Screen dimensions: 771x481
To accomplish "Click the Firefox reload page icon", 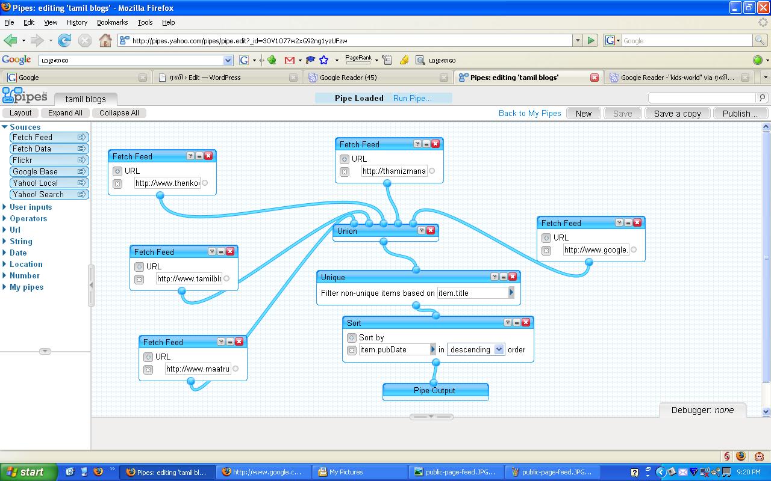I will pos(64,40).
